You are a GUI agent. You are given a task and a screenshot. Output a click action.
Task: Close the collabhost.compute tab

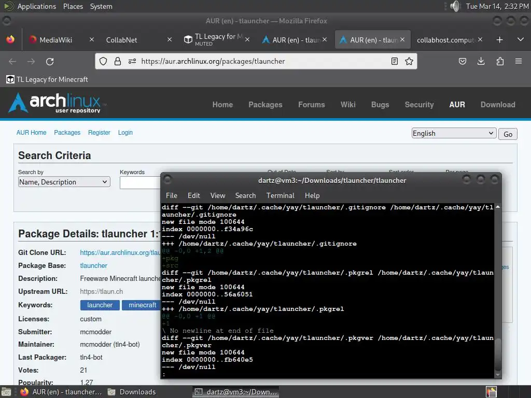click(480, 39)
